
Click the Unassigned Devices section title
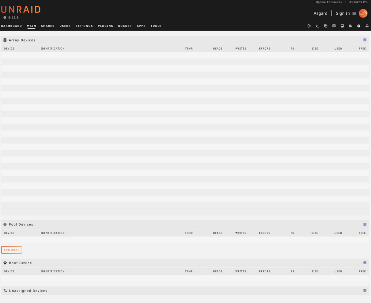pos(28,291)
